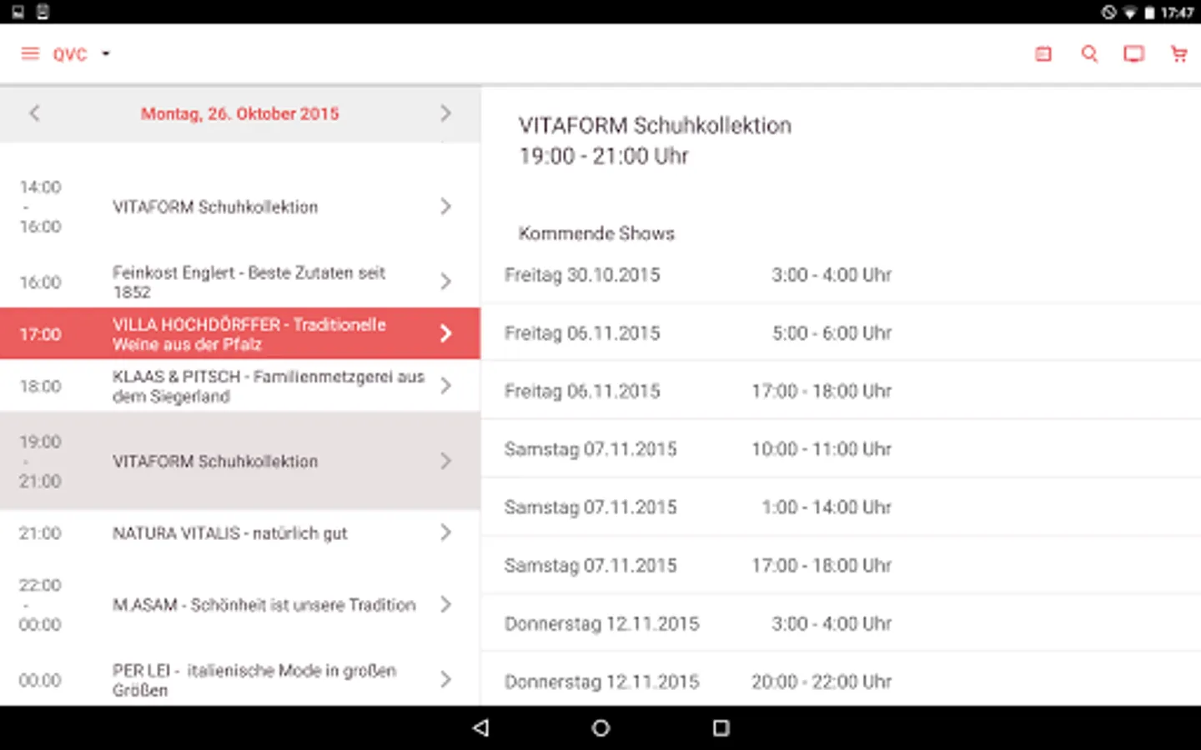Tap chevron on M.ASAM row

point(445,605)
